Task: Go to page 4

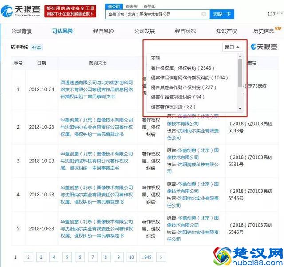Action: pyautogui.click(x=54, y=257)
